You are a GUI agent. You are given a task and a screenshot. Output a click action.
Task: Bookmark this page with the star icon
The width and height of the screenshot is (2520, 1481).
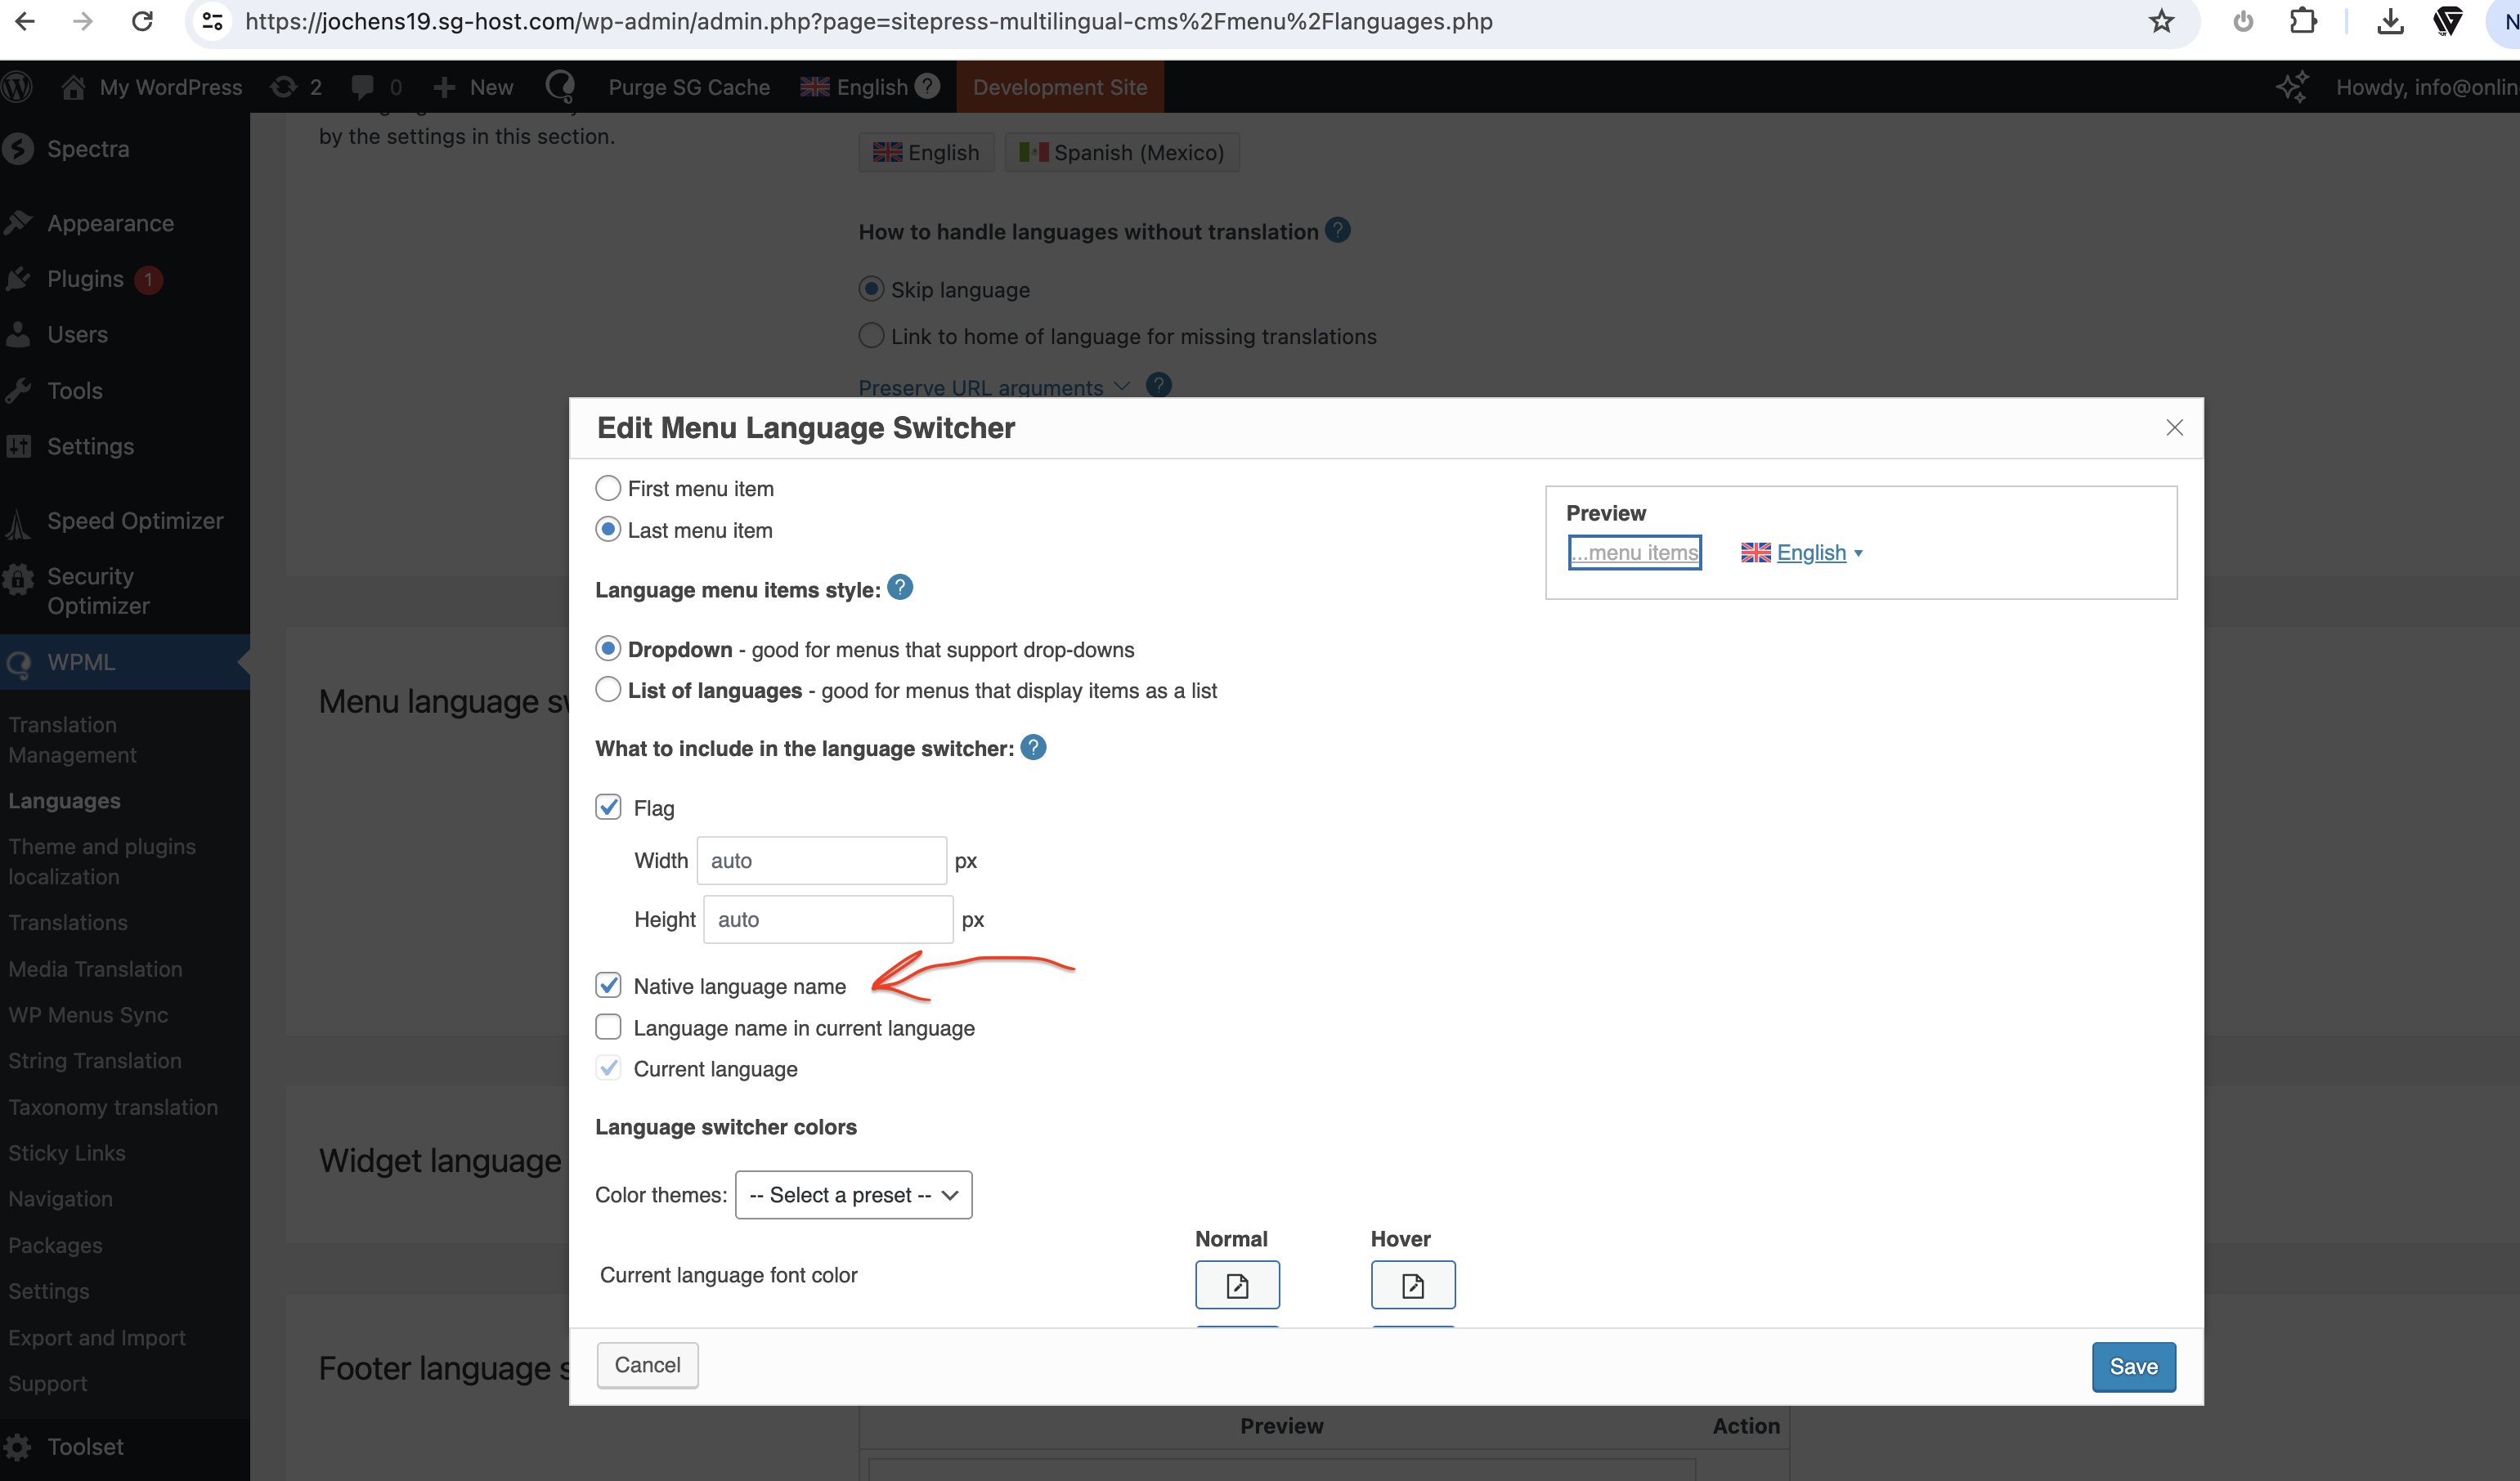(2161, 21)
